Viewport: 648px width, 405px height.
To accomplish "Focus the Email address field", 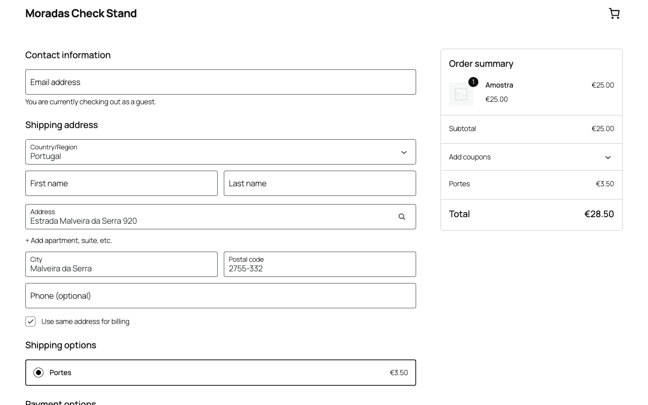I will click(x=221, y=82).
